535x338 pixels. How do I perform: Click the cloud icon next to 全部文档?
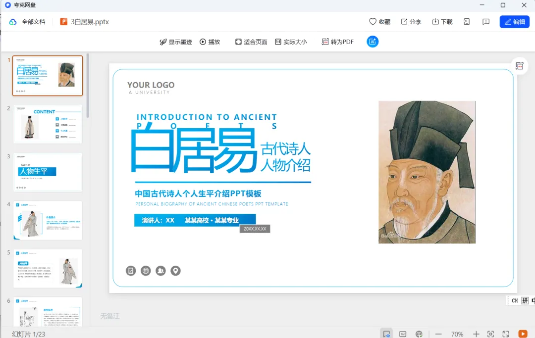click(x=12, y=22)
